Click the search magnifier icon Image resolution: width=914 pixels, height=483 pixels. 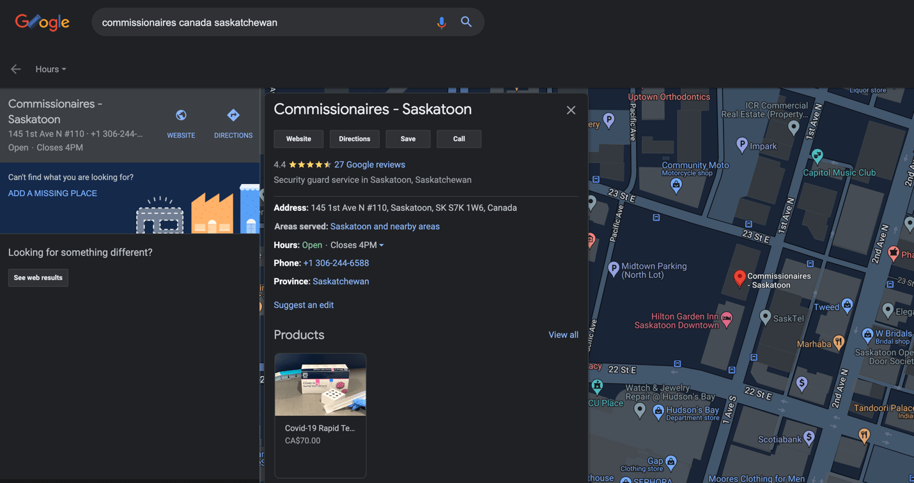(x=467, y=22)
